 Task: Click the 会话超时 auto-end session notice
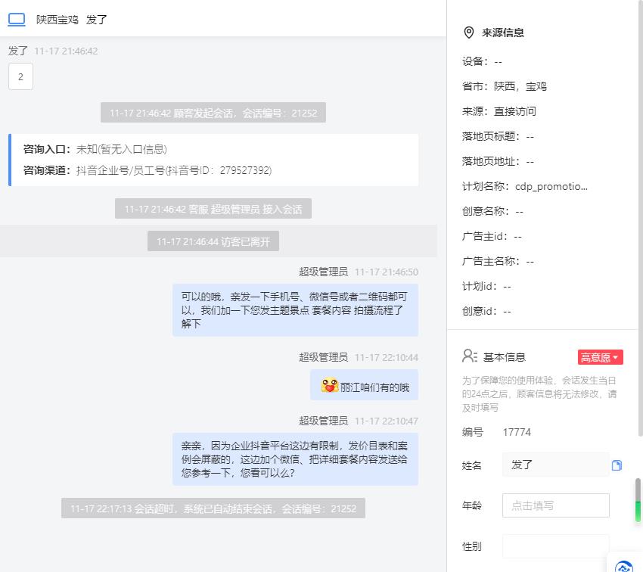tap(213, 508)
